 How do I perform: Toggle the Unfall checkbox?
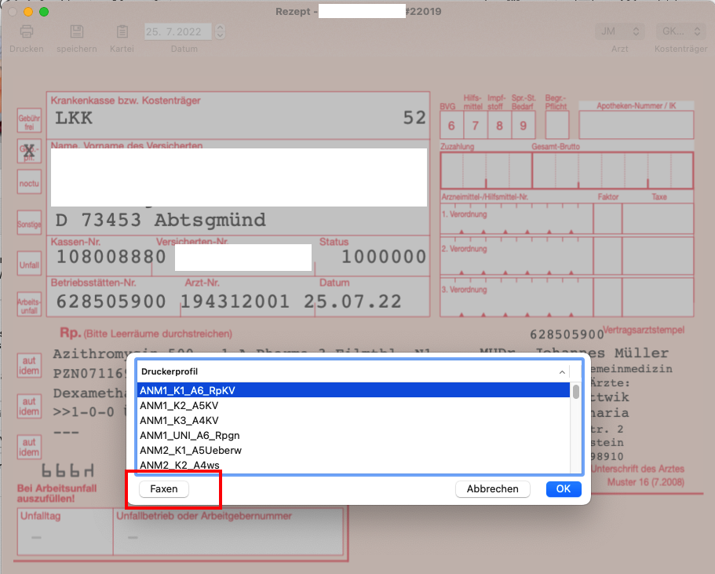29,264
